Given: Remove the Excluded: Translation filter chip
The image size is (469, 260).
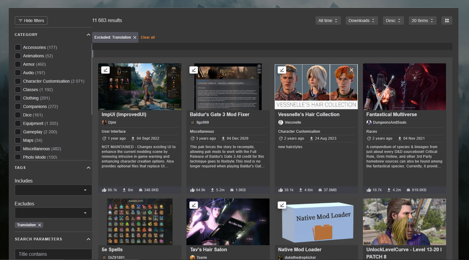Looking at the screenshot, I should (x=135, y=37).
